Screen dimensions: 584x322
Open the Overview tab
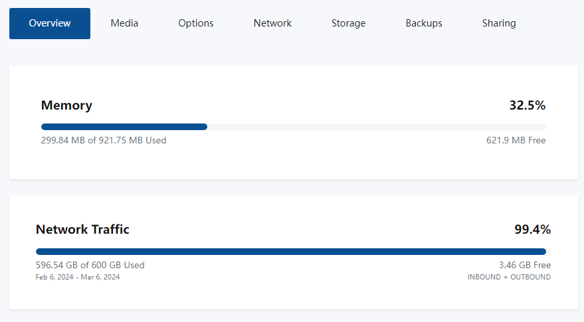tap(50, 23)
